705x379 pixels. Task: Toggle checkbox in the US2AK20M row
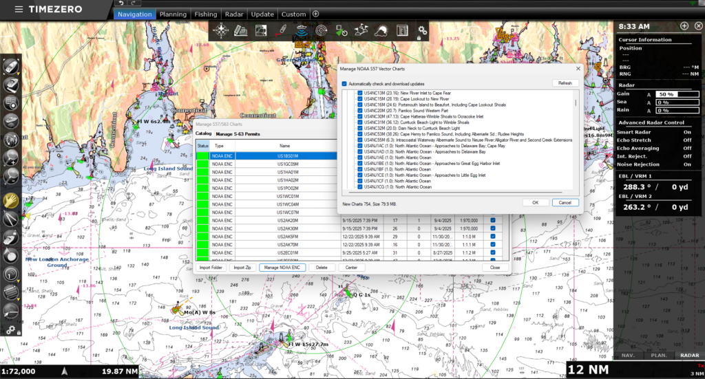492,220
